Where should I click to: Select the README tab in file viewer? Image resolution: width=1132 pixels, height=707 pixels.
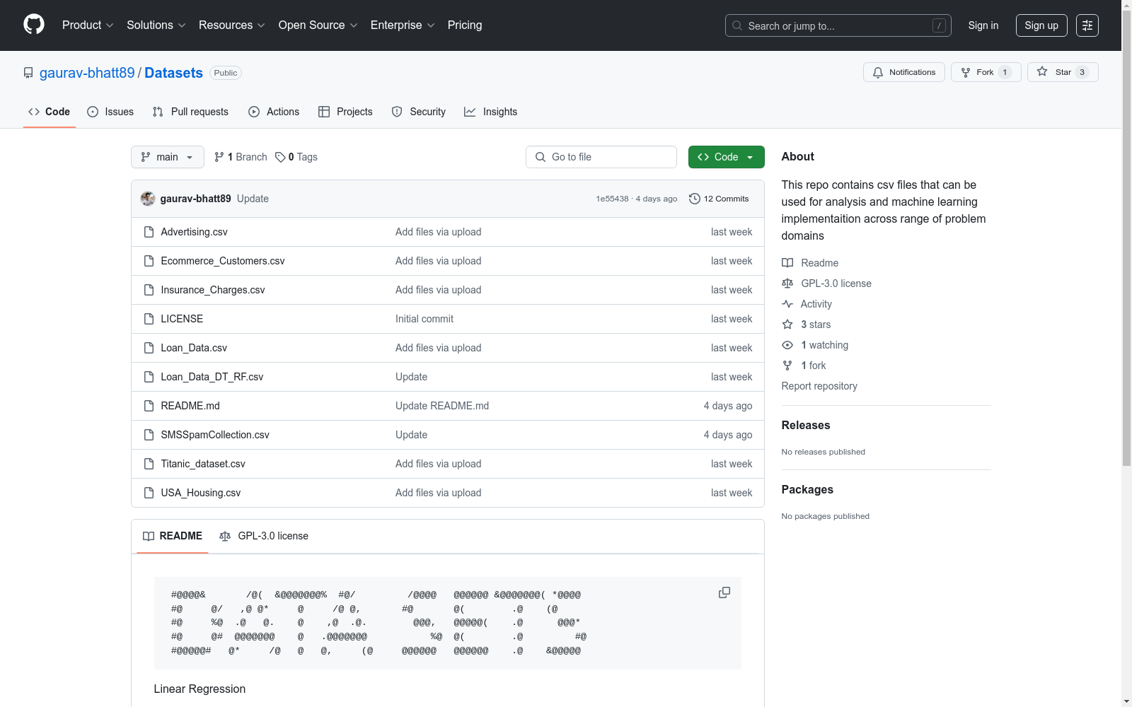[173, 536]
